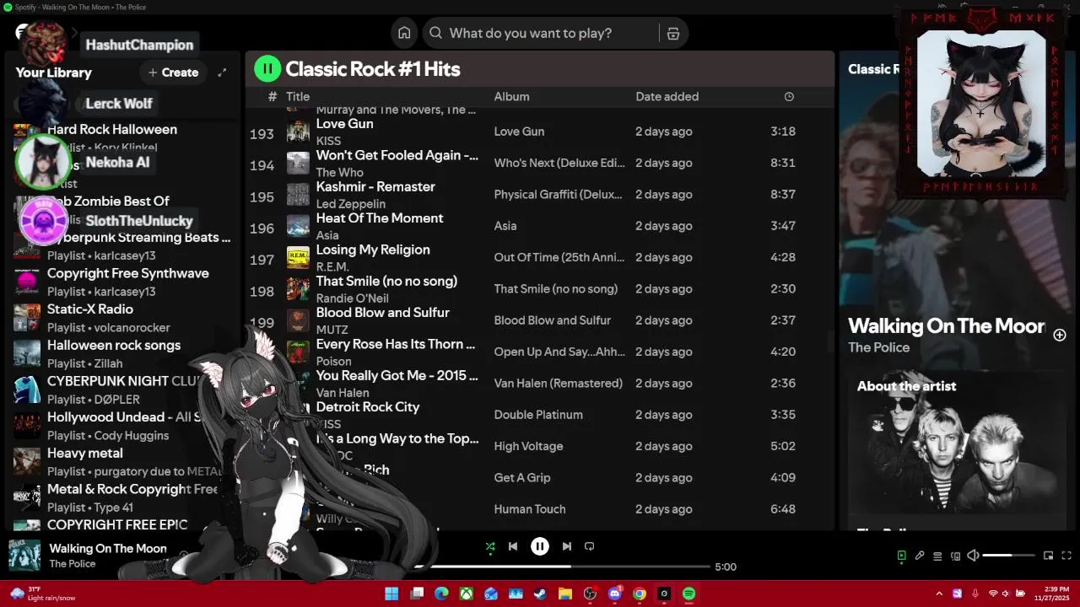Add Walking On The Moon to Liked Songs
This screenshot has height=607, width=1080.
pos(1060,335)
